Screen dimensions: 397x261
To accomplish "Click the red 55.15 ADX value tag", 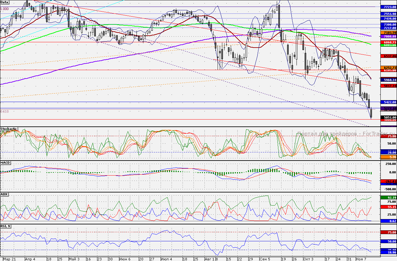I will click(388, 207).
